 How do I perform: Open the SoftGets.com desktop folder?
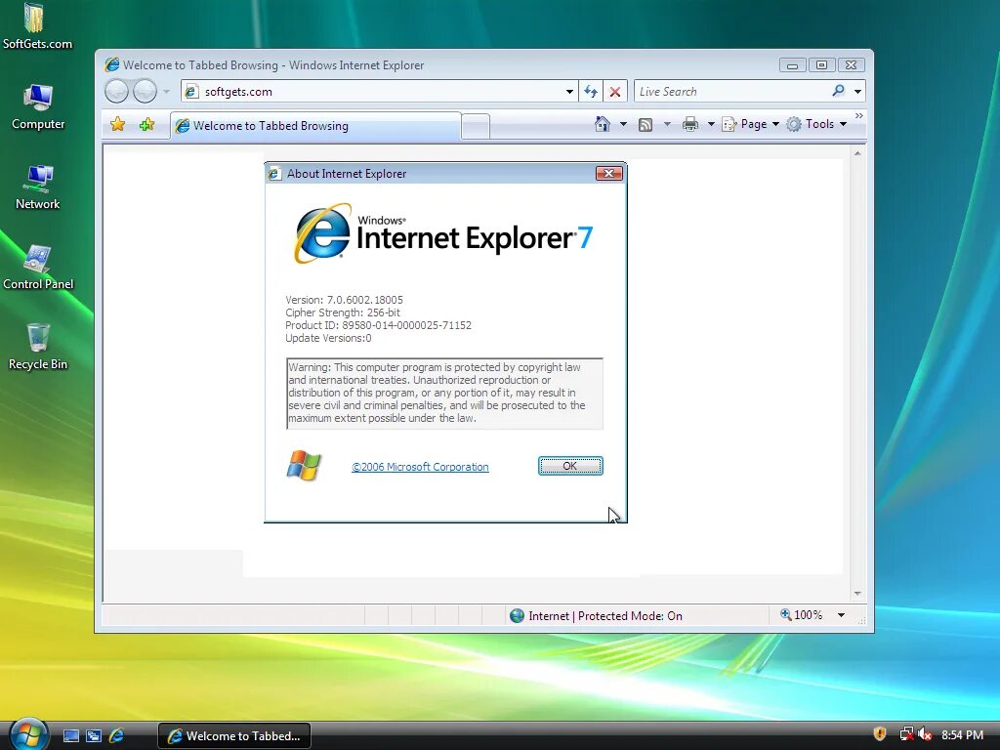point(37,26)
